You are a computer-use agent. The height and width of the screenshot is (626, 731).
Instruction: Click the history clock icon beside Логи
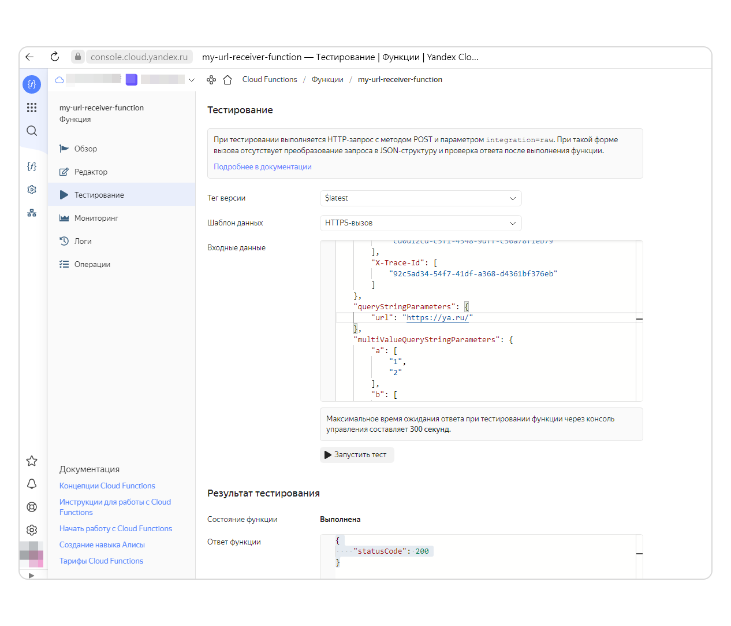64,241
